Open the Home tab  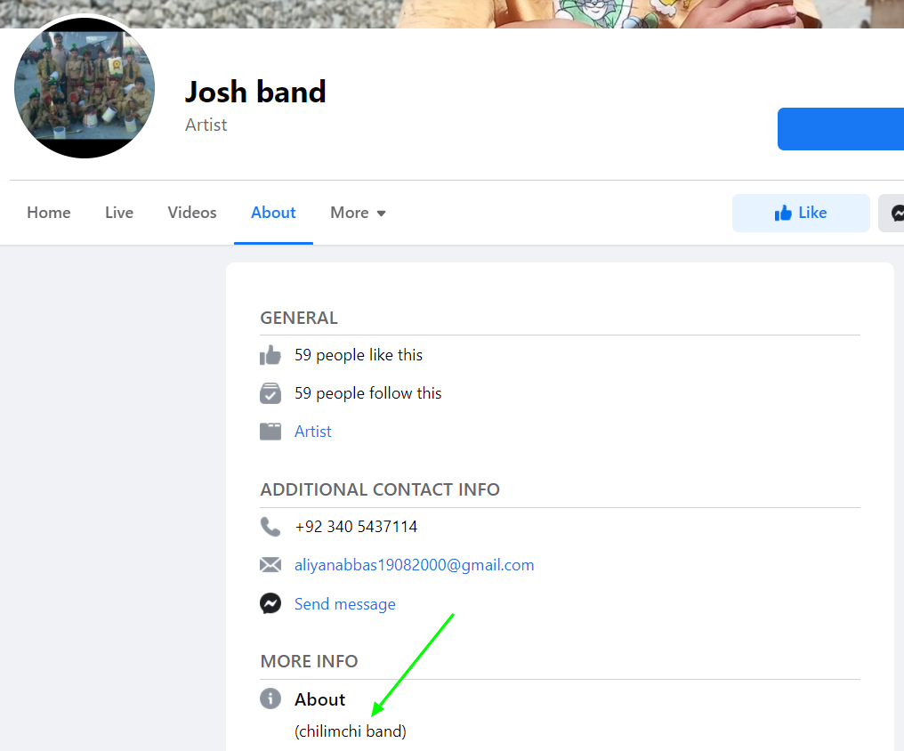[x=49, y=213]
